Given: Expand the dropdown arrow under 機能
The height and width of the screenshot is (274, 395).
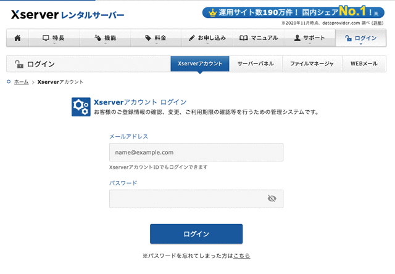Looking at the screenshot, I should coord(106,44).
